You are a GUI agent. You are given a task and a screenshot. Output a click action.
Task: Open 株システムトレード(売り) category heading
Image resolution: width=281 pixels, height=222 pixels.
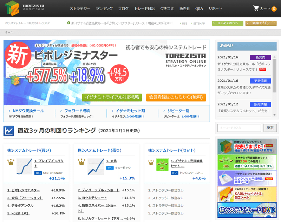(x=99, y=150)
